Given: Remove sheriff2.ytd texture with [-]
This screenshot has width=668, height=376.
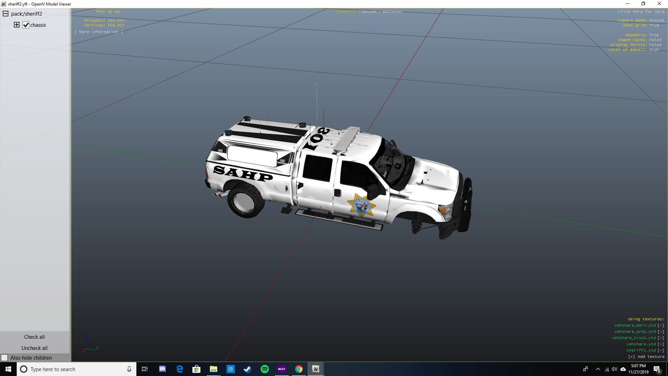Looking at the screenshot, I should coord(661,350).
